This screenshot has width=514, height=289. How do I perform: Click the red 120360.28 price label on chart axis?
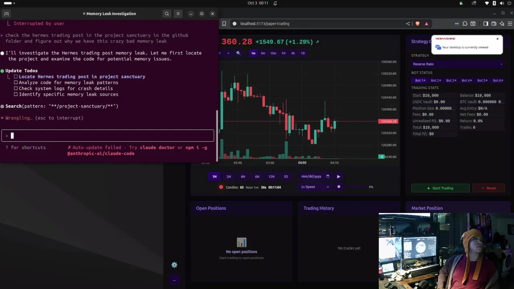pyautogui.click(x=388, y=121)
